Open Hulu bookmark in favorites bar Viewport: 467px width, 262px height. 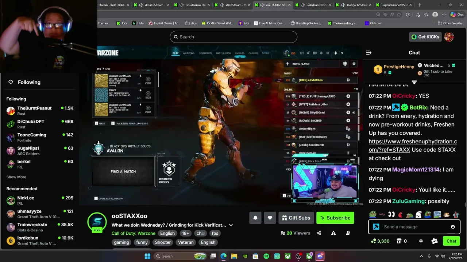point(137,23)
